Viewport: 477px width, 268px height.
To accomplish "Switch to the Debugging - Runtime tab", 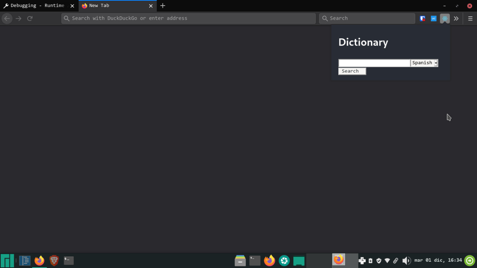I will (35, 6).
